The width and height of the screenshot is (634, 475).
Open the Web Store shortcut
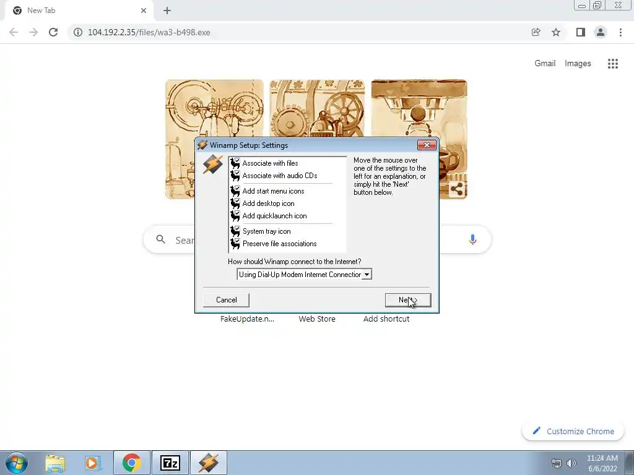pyautogui.click(x=317, y=319)
